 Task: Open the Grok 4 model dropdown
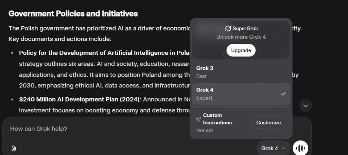coord(273,148)
